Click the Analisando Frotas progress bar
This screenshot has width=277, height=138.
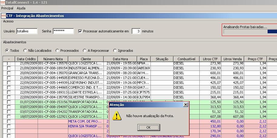pyautogui.click(x=250, y=31)
